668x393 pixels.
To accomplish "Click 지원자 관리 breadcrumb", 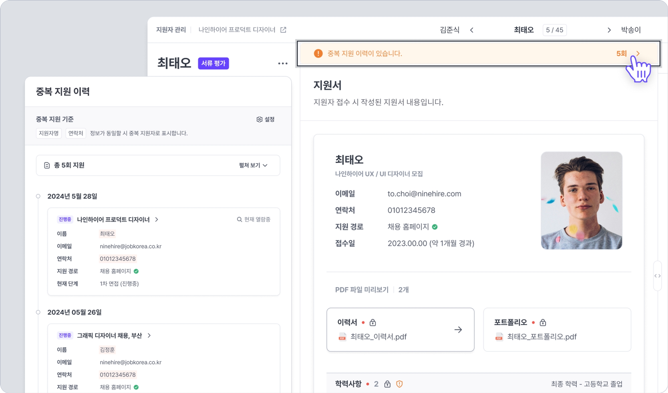I will coord(171,30).
